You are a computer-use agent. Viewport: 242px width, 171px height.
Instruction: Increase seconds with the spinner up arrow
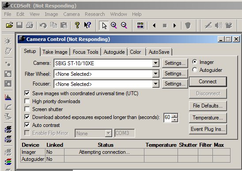(174, 116)
